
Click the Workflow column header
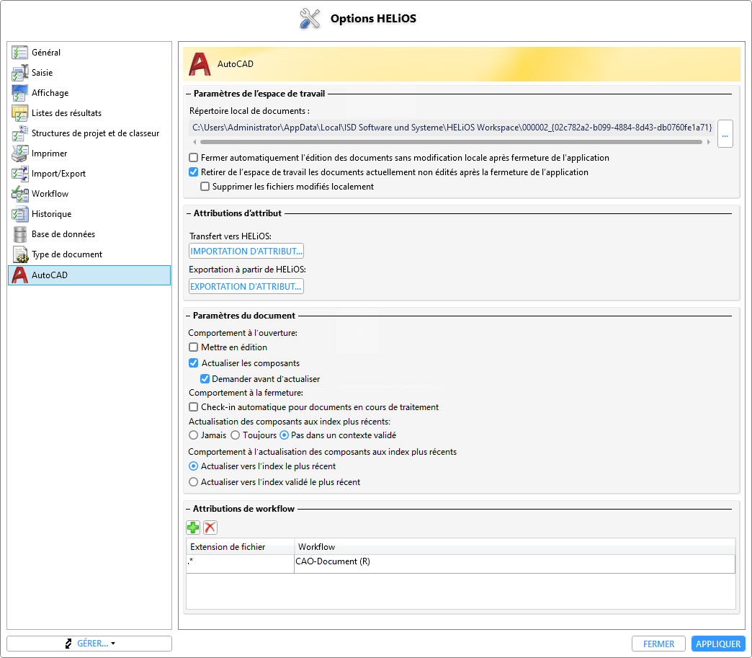pyautogui.click(x=514, y=547)
